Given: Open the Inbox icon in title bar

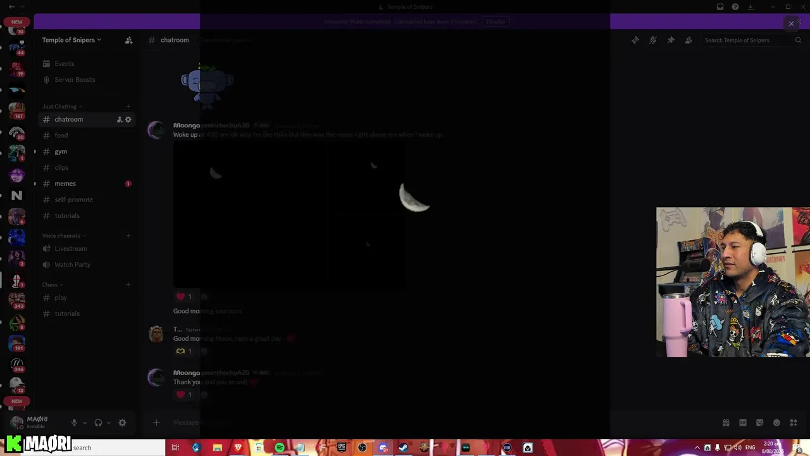Looking at the screenshot, I should [x=720, y=7].
